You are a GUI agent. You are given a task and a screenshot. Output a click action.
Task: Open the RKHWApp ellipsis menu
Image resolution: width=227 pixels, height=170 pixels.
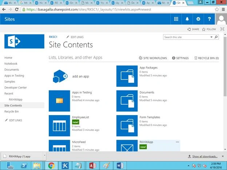point(178,142)
